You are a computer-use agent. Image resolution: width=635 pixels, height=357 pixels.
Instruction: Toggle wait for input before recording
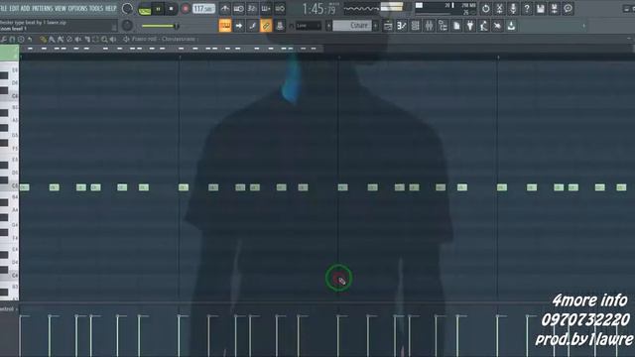[239, 9]
